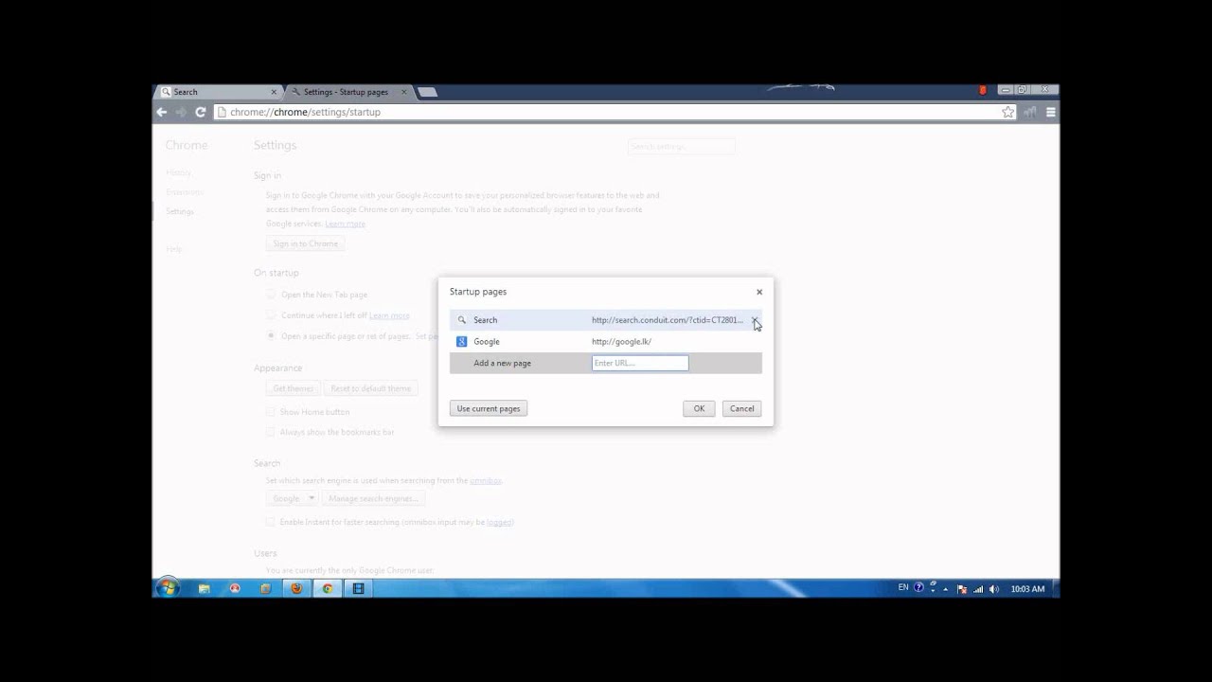The width and height of the screenshot is (1212, 682).
Task: Toggle Enable Instant checkbox
Action: (x=271, y=522)
